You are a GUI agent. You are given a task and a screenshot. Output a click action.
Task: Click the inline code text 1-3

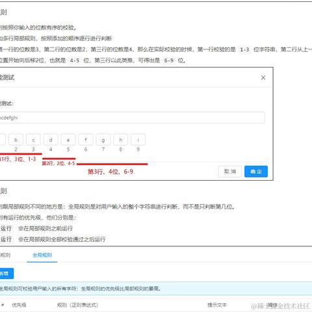[x=244, y=49]
